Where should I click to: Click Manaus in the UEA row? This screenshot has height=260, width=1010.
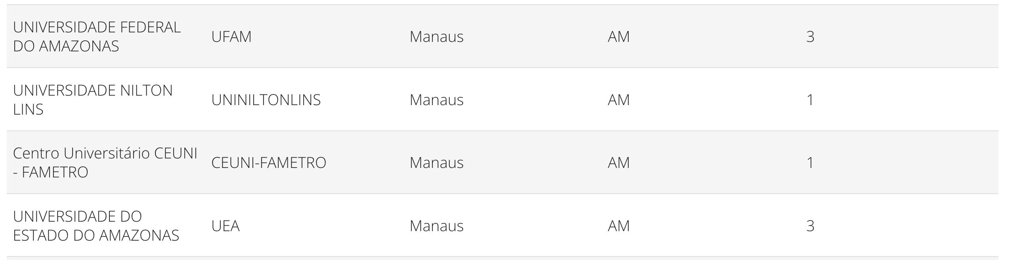point(436,226)
